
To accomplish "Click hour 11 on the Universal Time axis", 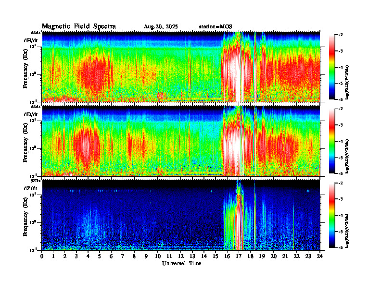I will (169, 257).
